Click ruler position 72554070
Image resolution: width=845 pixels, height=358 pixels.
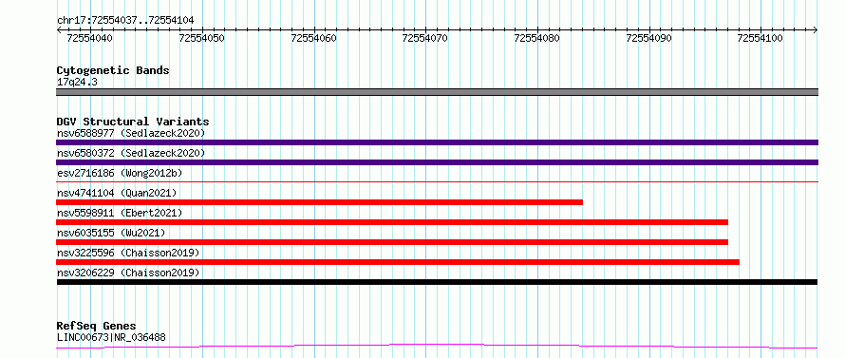coord(425,38)
